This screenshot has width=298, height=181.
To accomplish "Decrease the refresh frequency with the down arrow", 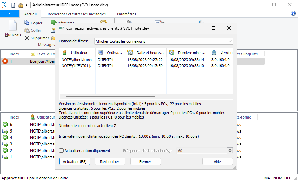I will [x=230, y=152].
